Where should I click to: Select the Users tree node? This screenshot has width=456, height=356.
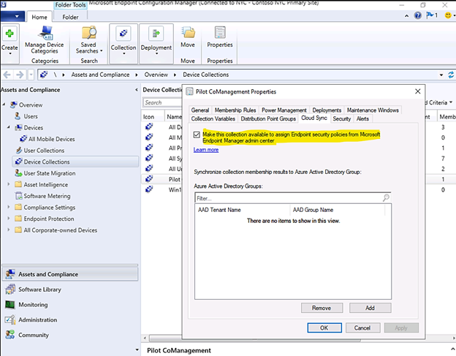tap(31, 116)
